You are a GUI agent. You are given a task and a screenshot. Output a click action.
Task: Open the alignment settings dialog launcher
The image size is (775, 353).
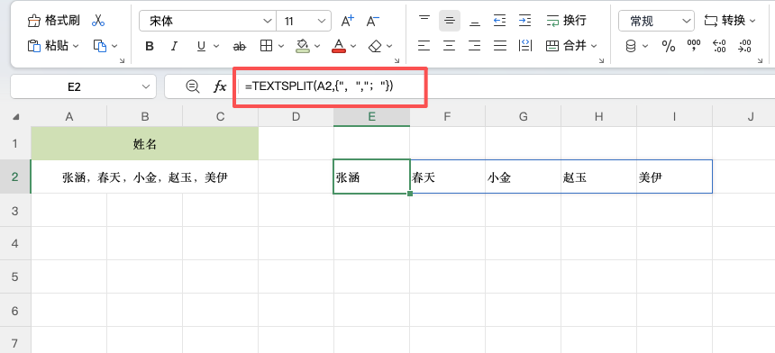tap(601, 60)
